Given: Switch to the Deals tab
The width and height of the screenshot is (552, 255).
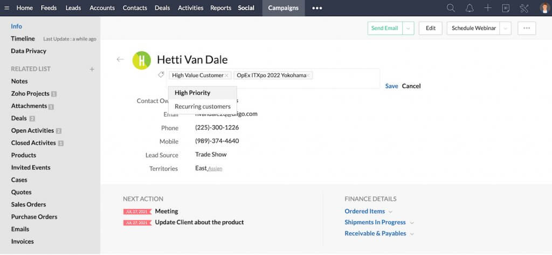Looking at the screenshot, I should (162, 8).
